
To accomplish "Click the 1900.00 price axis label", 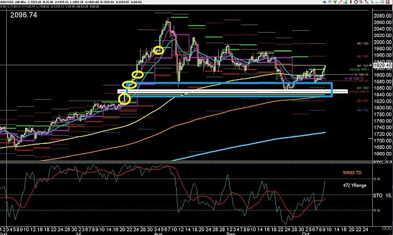I will pyautogui.click(x=382, y=75).
